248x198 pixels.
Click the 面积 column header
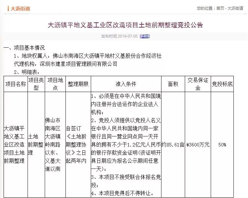tap(173, 84)
